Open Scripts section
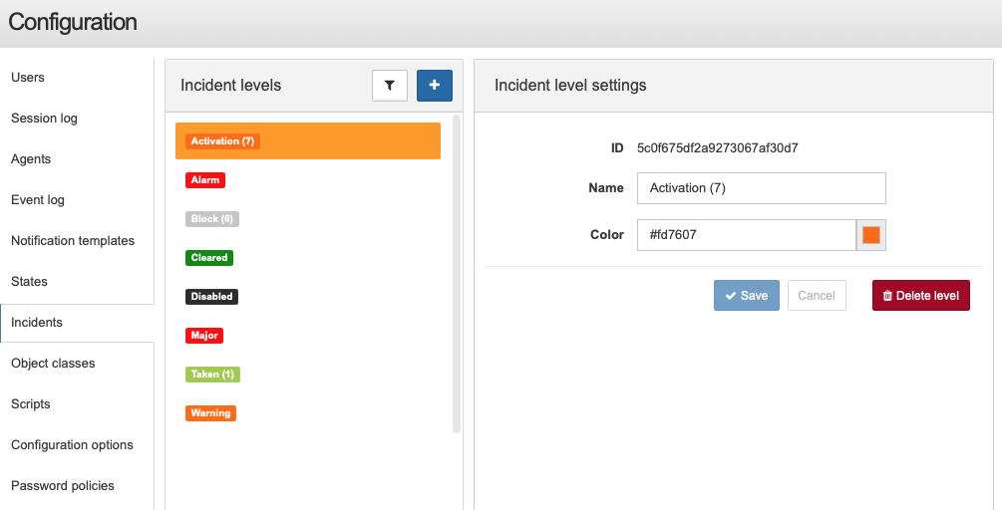The image size is (1002, 510). click(30, 404)
